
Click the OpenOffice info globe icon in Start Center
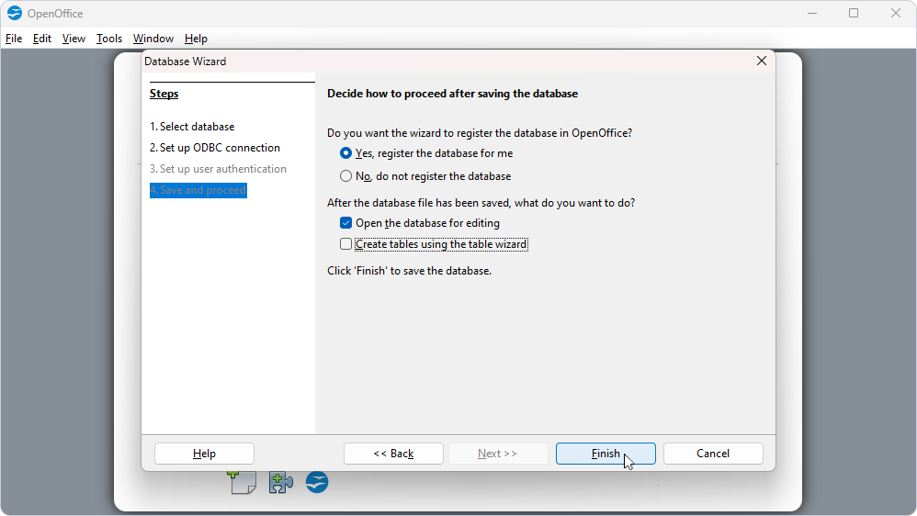[x=317, y=482]
